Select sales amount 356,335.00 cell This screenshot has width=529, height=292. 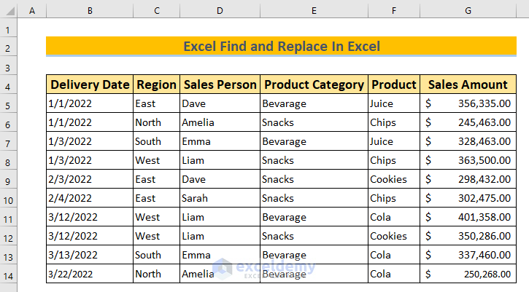pos(468,103)
